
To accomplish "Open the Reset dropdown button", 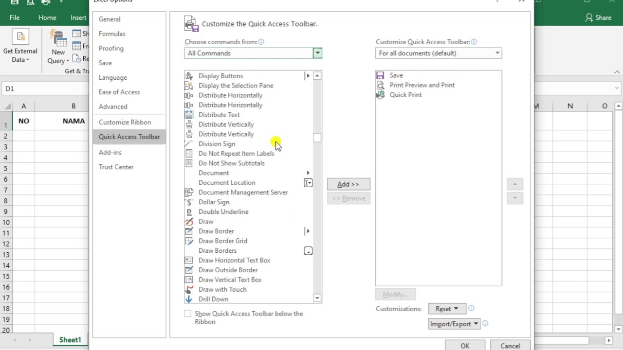I will (447, 309).
